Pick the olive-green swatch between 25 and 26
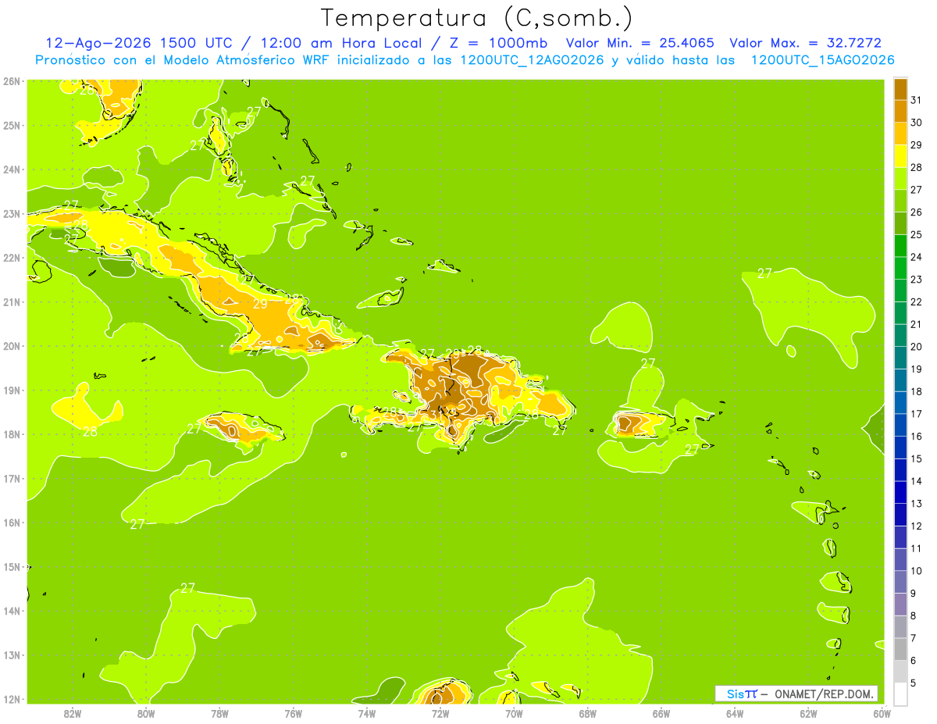 point(900,223)
